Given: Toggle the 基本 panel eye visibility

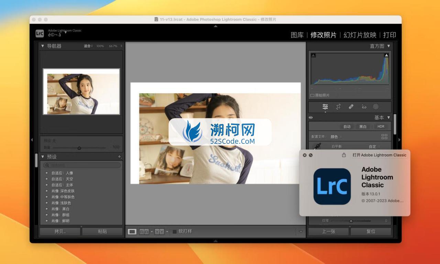Looking at the screenshot, I should click(x=311, y=117).
